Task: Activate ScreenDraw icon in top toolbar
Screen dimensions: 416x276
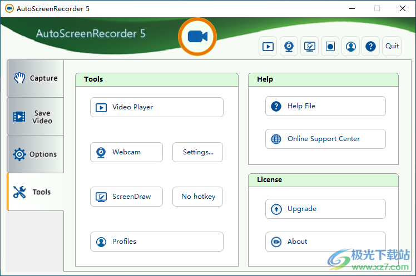Action: (x=309, y=46)
